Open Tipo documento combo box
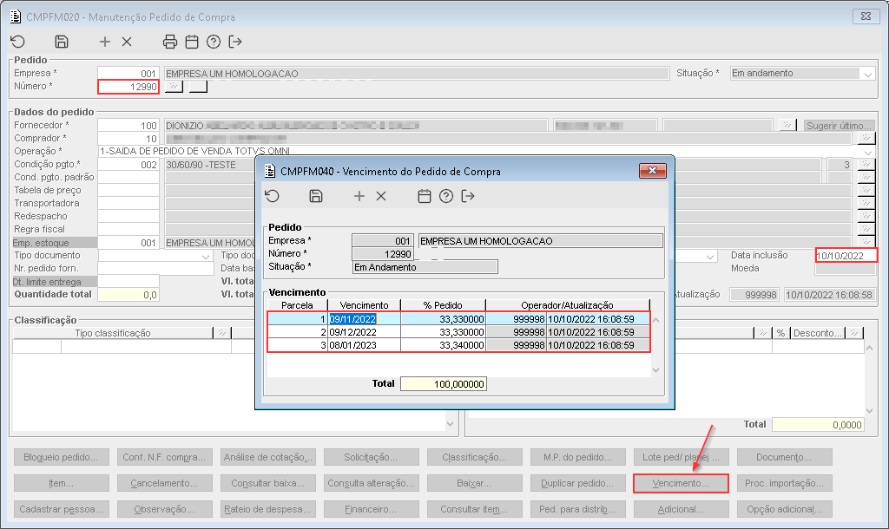The image size is (889, 529). (155, 256)
